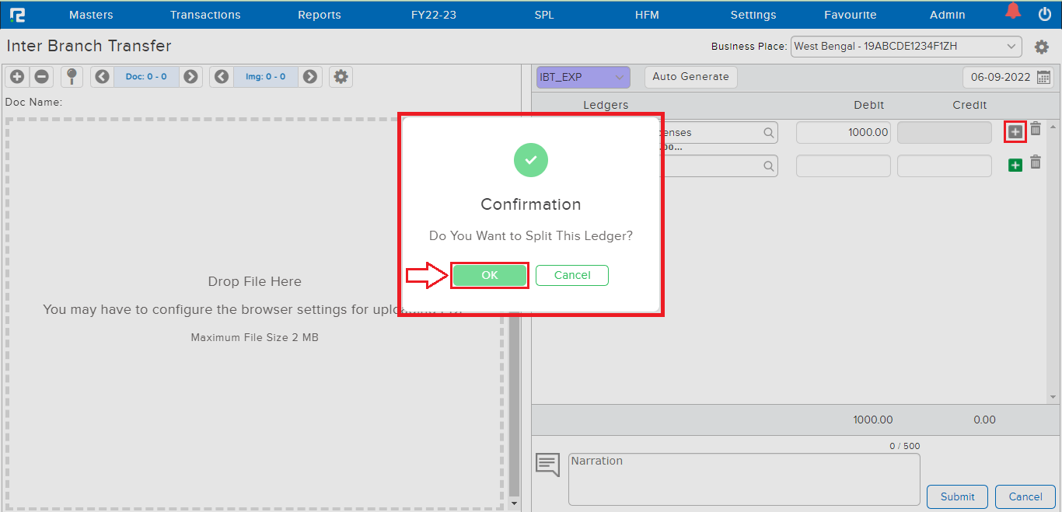
Task: Open the calendar date picker icon
Action: (1044, 78)
